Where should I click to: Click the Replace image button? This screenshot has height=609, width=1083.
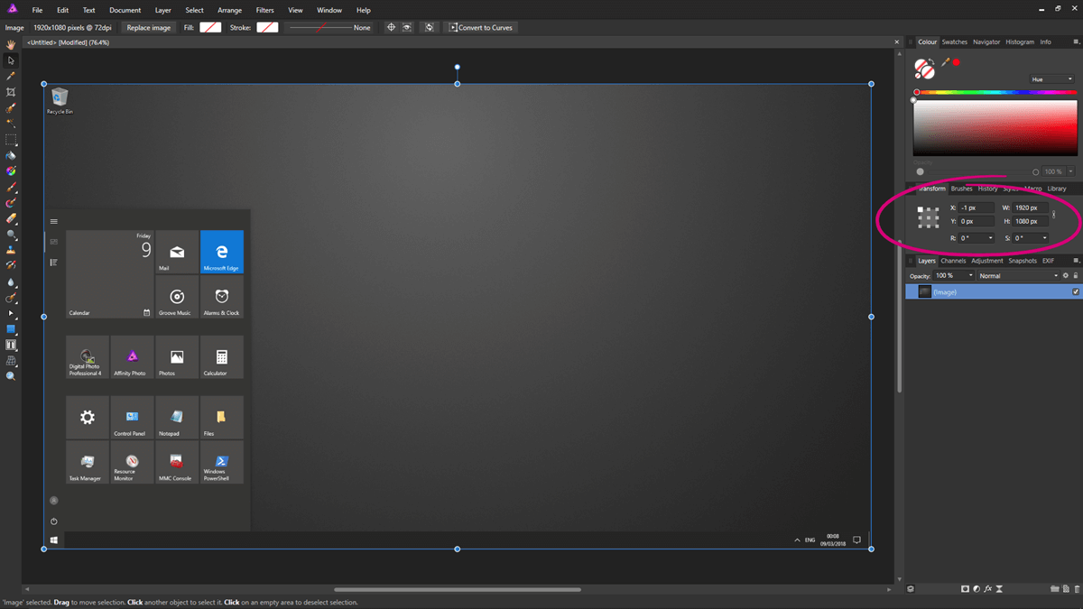click(x=148, y=27)
